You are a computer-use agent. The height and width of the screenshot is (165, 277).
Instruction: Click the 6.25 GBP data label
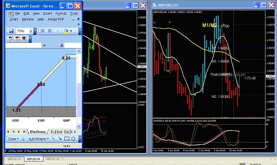point(66,58)
